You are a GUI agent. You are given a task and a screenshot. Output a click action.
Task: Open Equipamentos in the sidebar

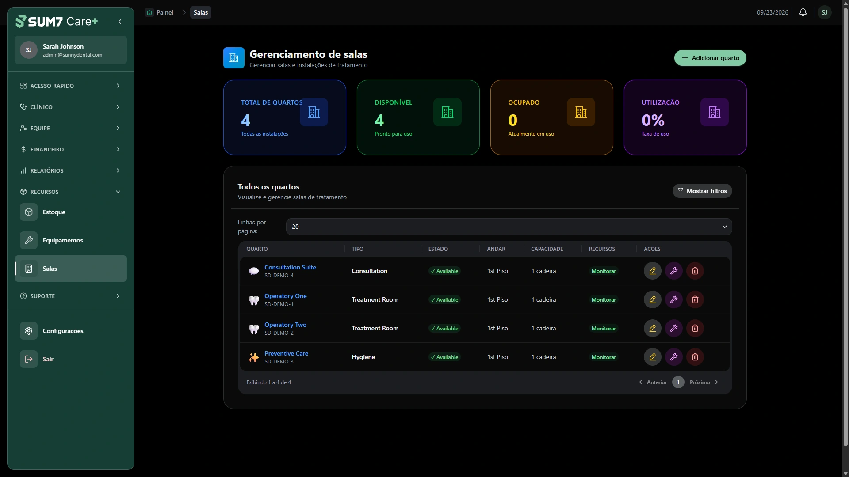point(70,240)
